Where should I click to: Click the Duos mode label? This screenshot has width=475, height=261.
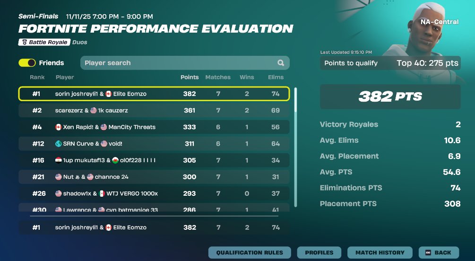point(80,42)
